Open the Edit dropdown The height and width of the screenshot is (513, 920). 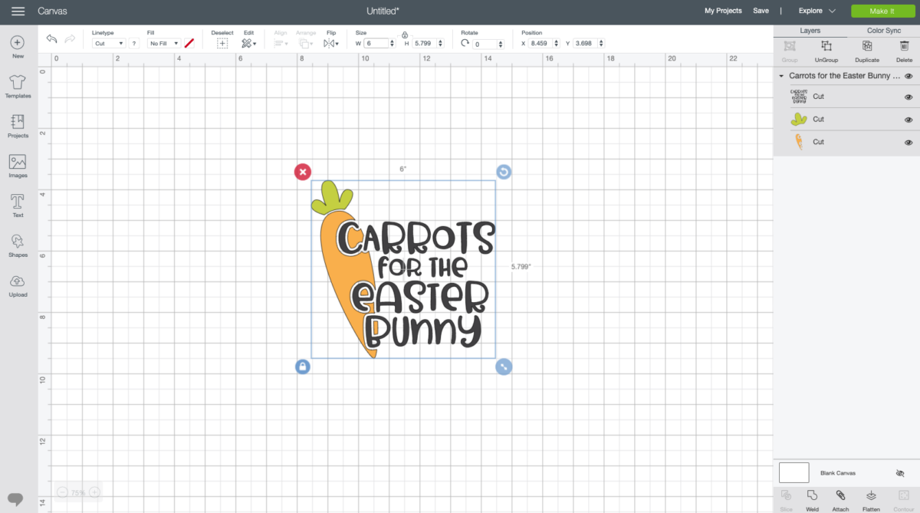(248, 44)
